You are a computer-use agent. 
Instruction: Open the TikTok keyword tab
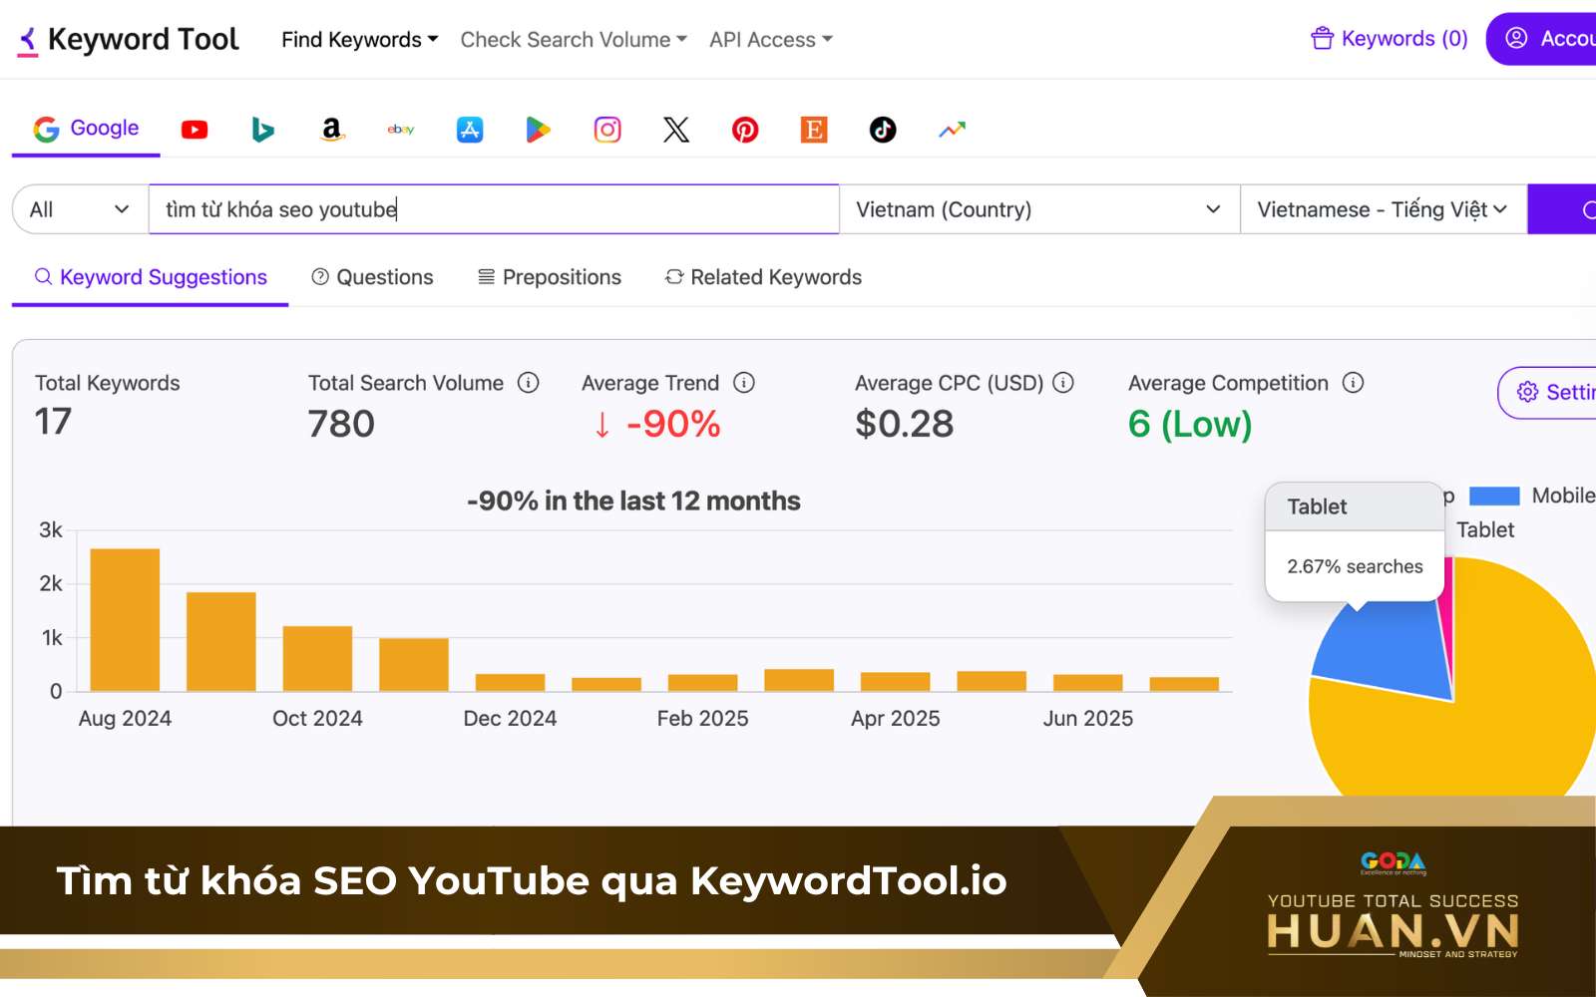[883, 130]
